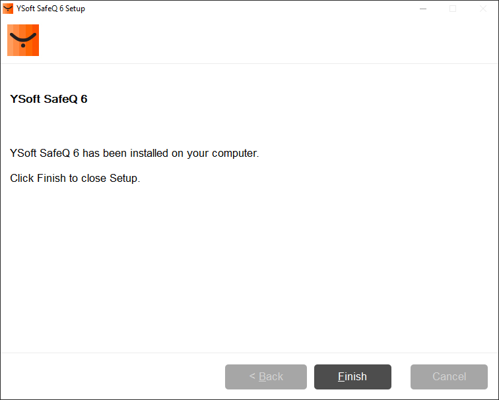Click empty space in the title bar

tap(251, 9)
